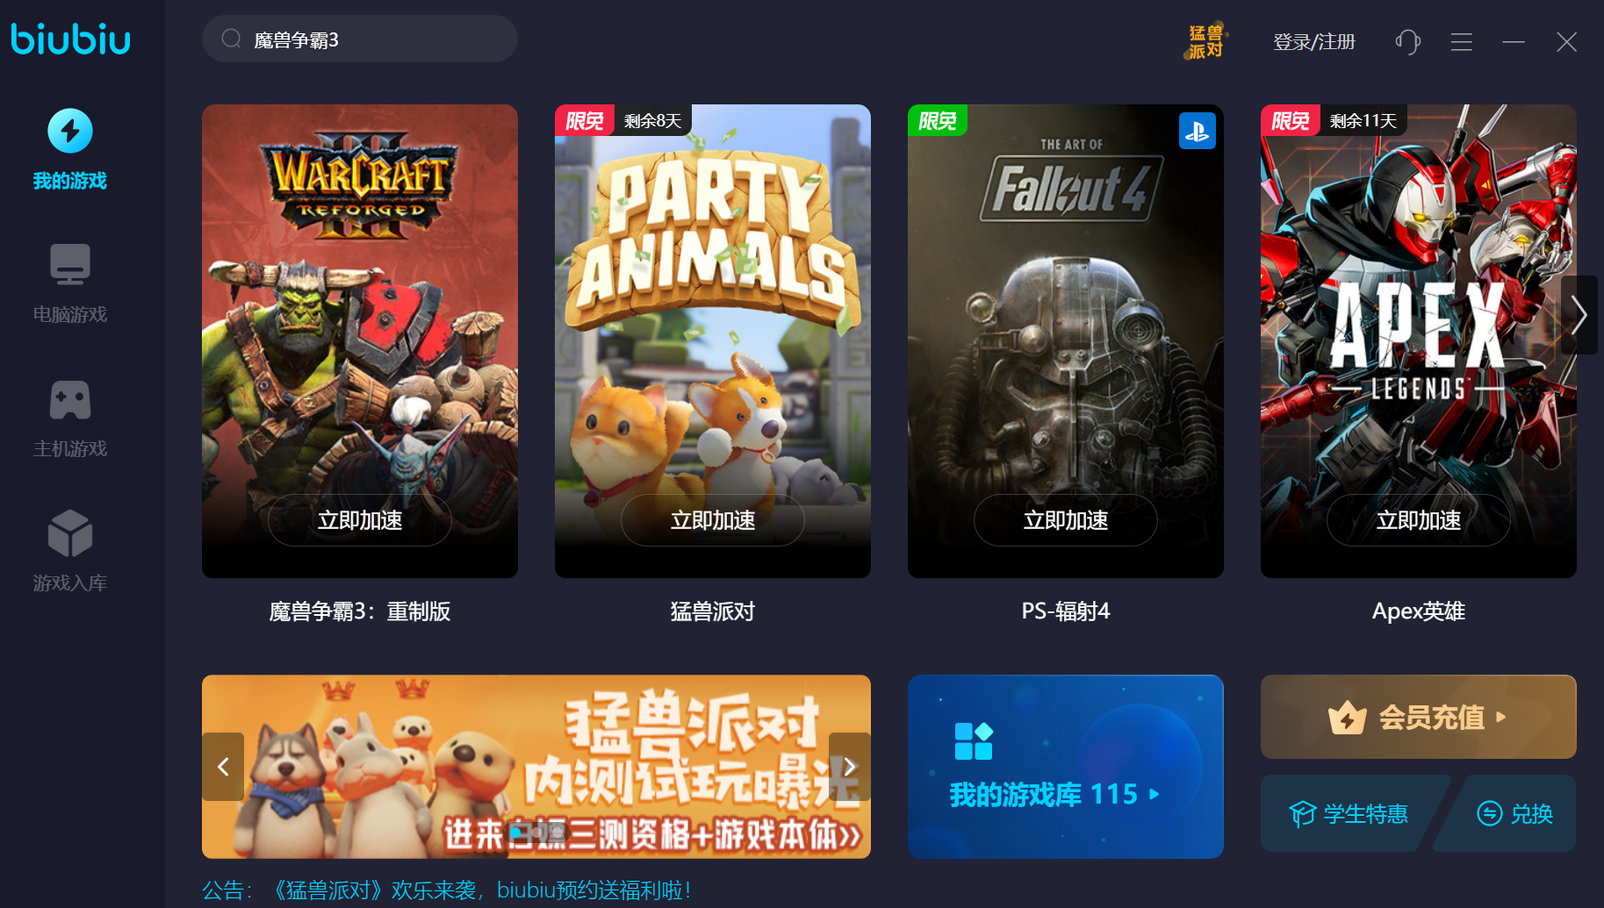
Task: Open 主机游戏 gamepad sidebar icon
Action: tap(70, 400)
